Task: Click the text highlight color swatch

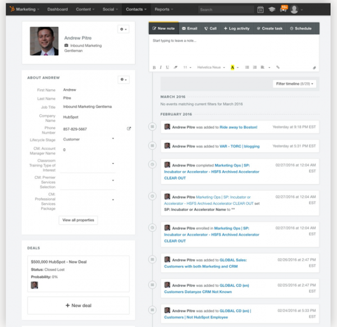Action: [x=233, y=68]
